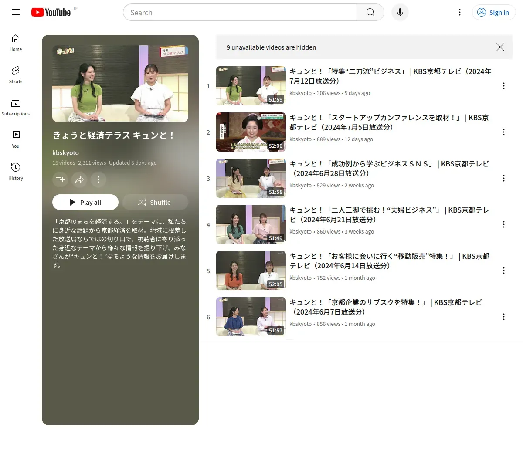This screenshot has height=474, width=523.
Task: Open playlist cover thumbnail
Action: tap(120, 84)
